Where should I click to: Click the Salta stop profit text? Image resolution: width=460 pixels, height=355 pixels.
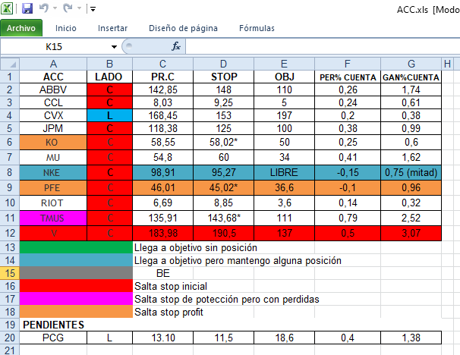[x=169, y=313]
